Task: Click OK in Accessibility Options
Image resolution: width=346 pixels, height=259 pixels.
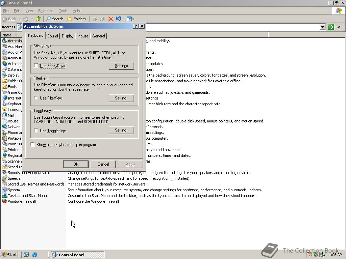Action: click(x=76, y=164)
